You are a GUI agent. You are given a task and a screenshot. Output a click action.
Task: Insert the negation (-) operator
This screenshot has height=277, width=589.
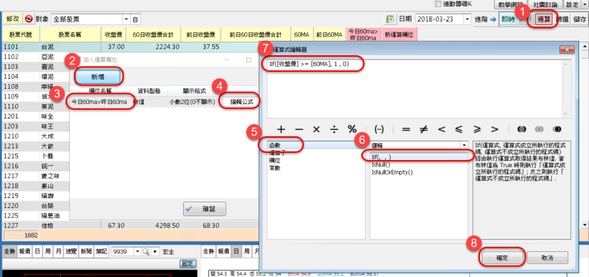coord(379,129)
